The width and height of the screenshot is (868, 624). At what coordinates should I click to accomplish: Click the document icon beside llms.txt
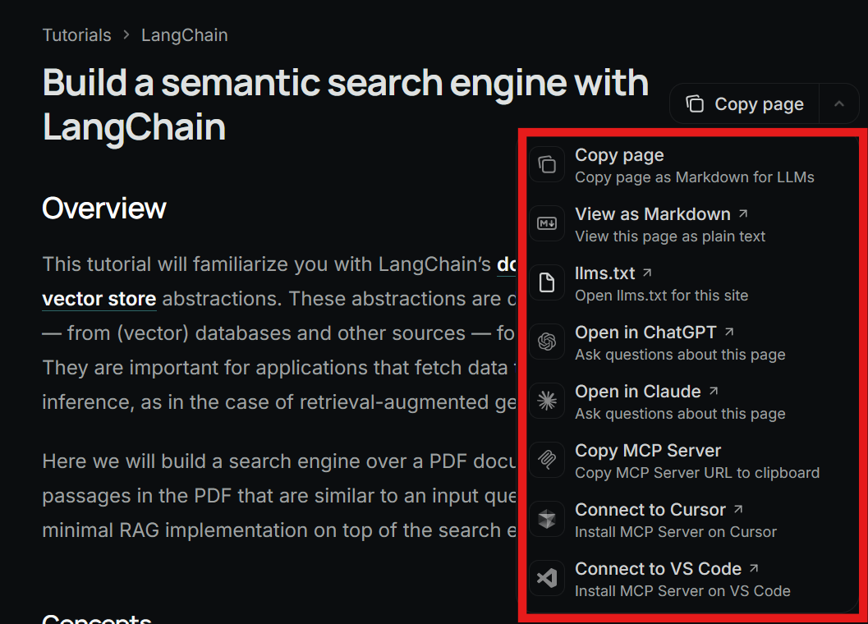[x=547, y=283]
